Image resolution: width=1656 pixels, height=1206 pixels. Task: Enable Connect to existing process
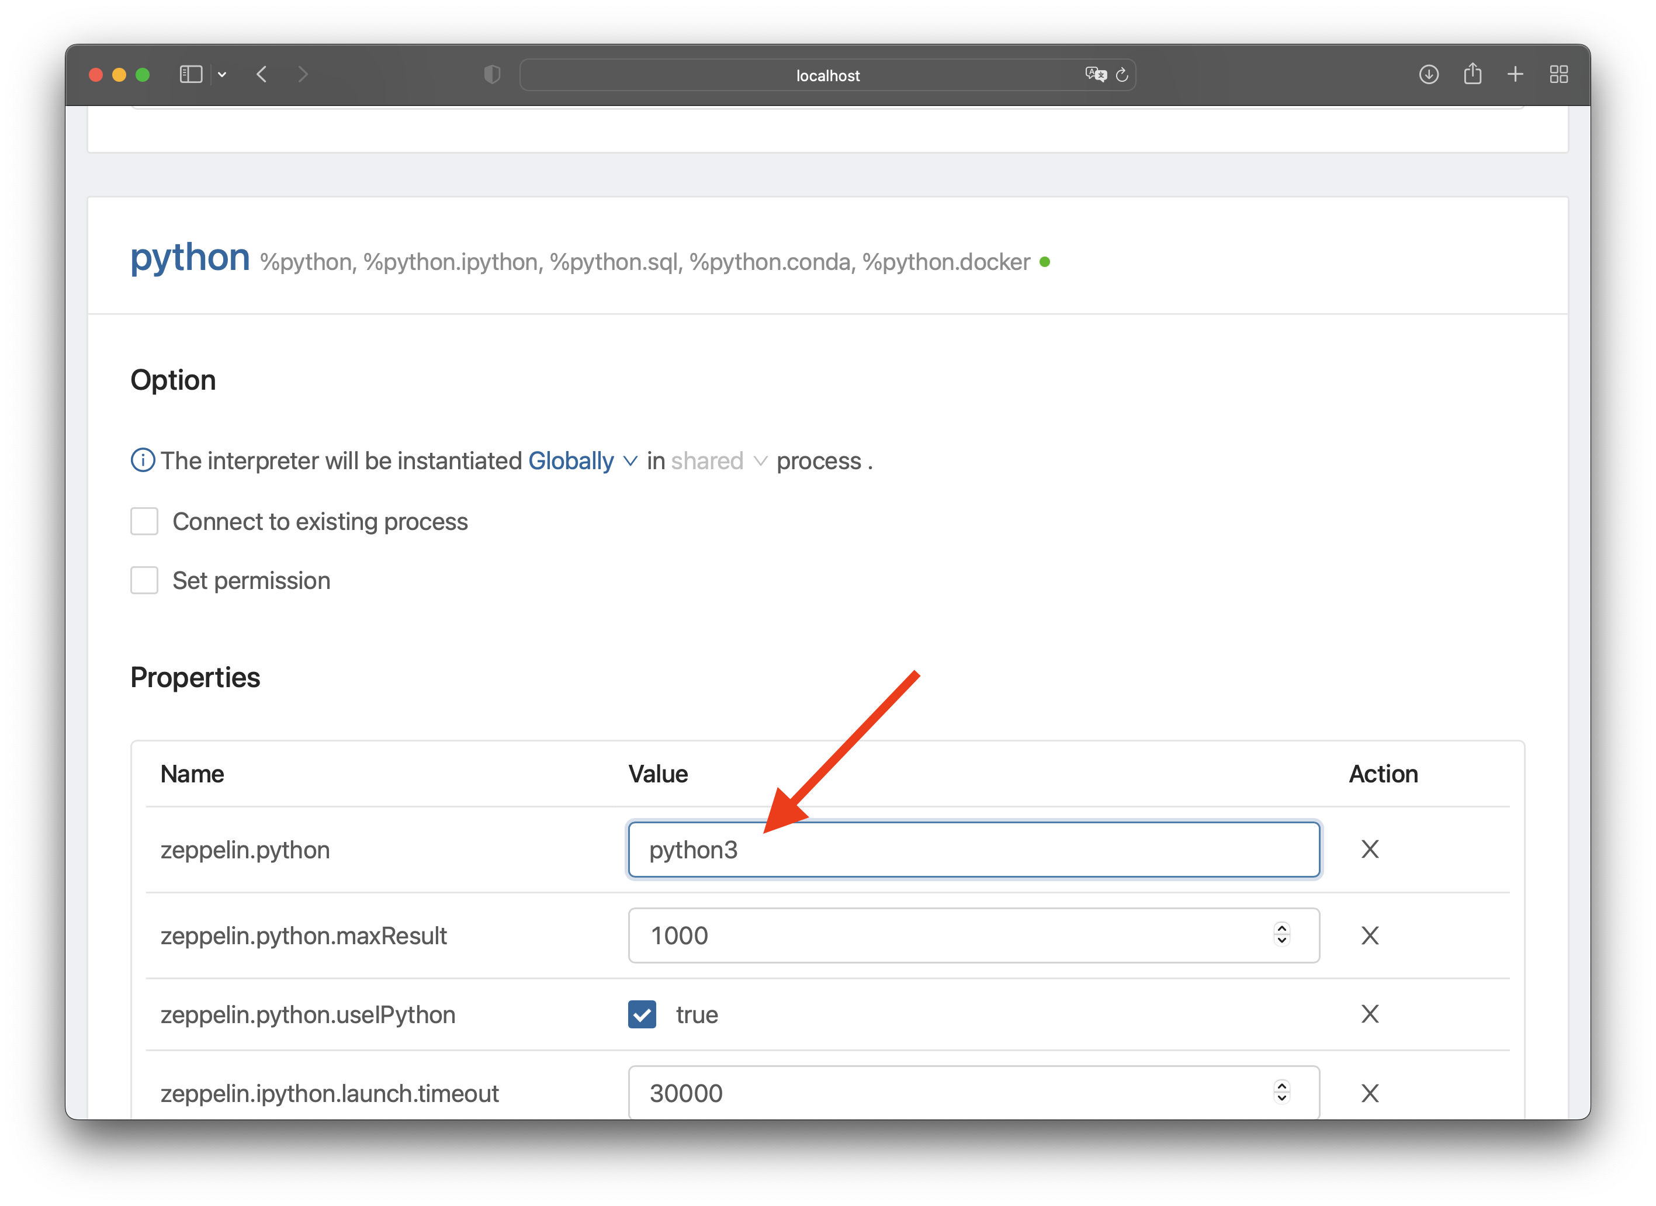(144, 521)
